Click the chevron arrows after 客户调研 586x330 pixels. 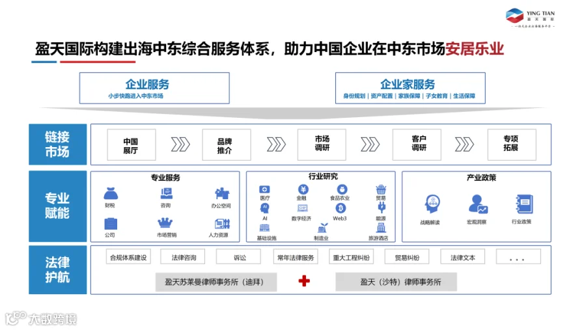(464, 144)
